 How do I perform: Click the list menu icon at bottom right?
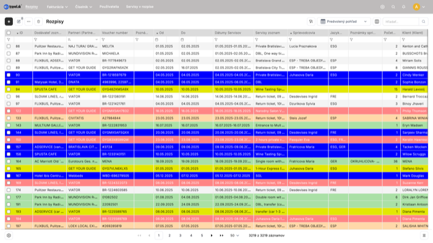coord(424,236)
